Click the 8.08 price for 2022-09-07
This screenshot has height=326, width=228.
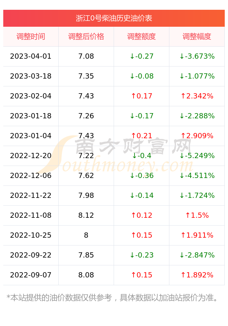click(x=86, y=275)
